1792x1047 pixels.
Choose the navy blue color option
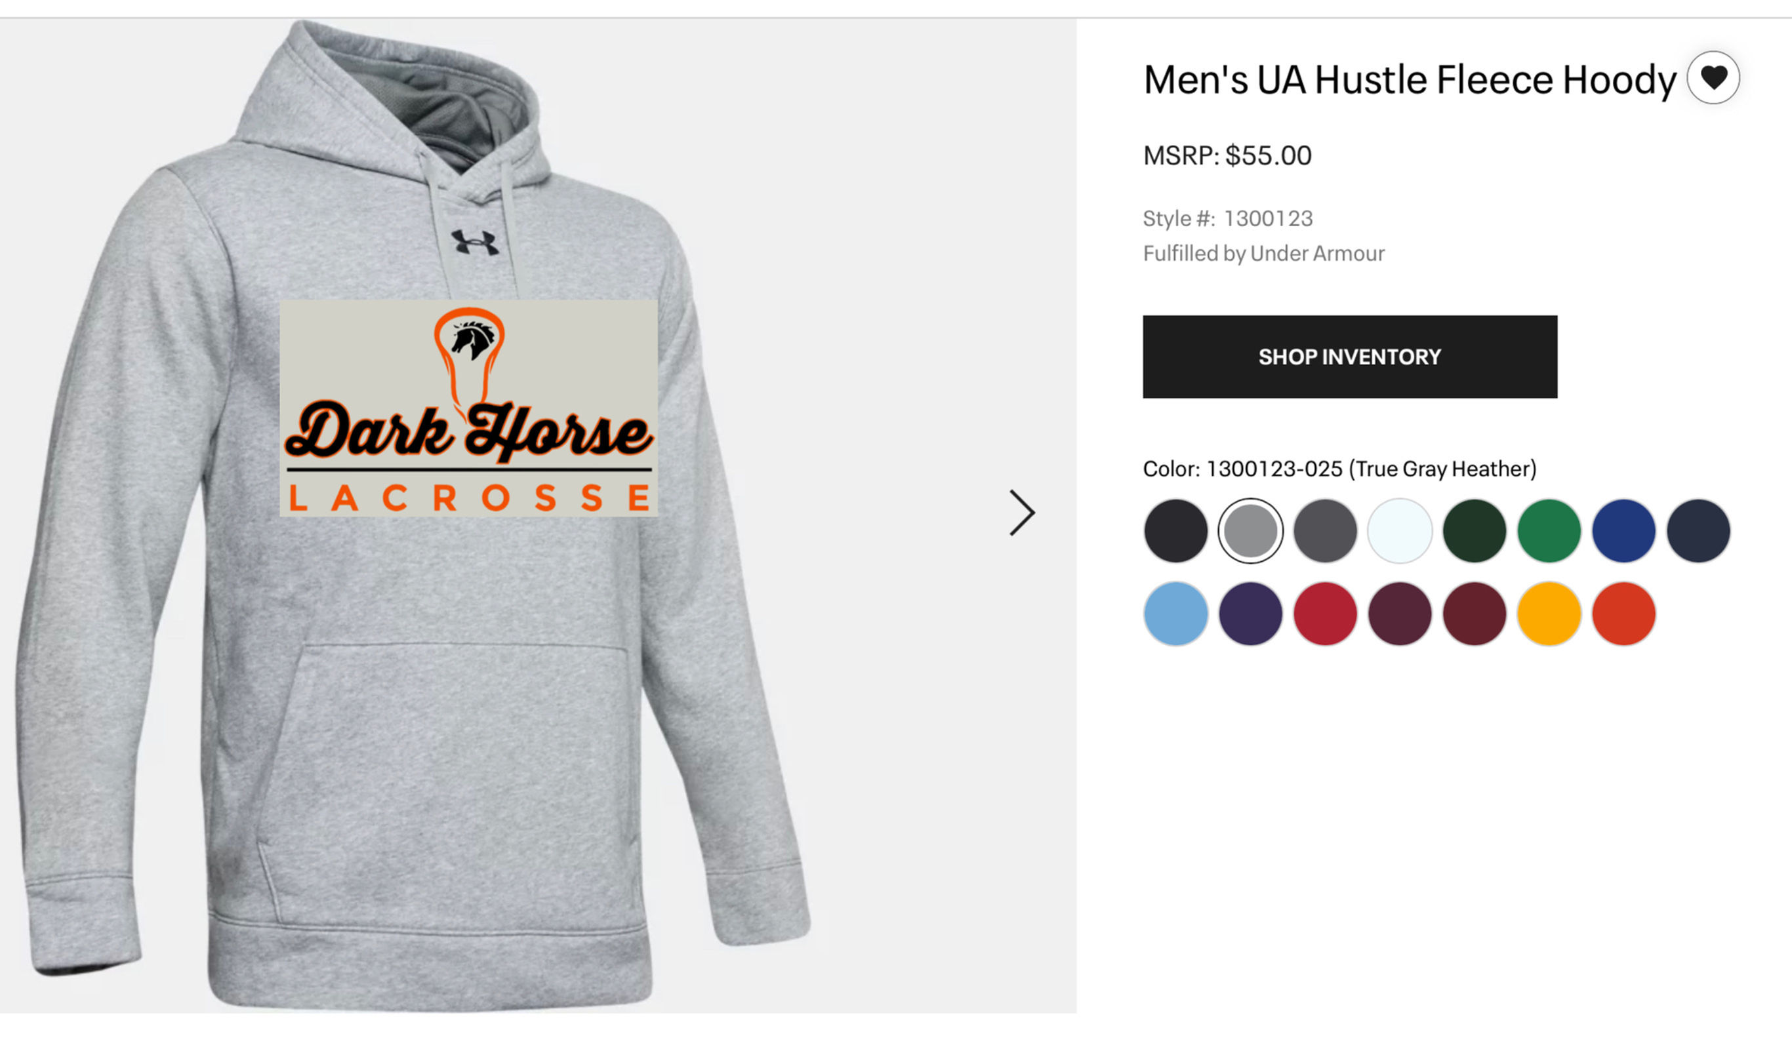pos(1698,530)
